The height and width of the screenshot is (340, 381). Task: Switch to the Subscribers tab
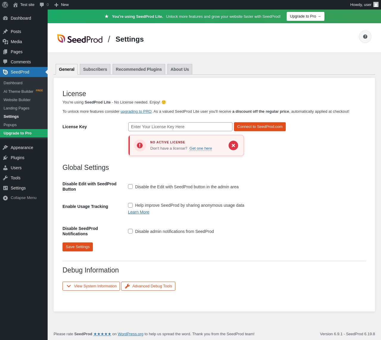click(95, 69)
